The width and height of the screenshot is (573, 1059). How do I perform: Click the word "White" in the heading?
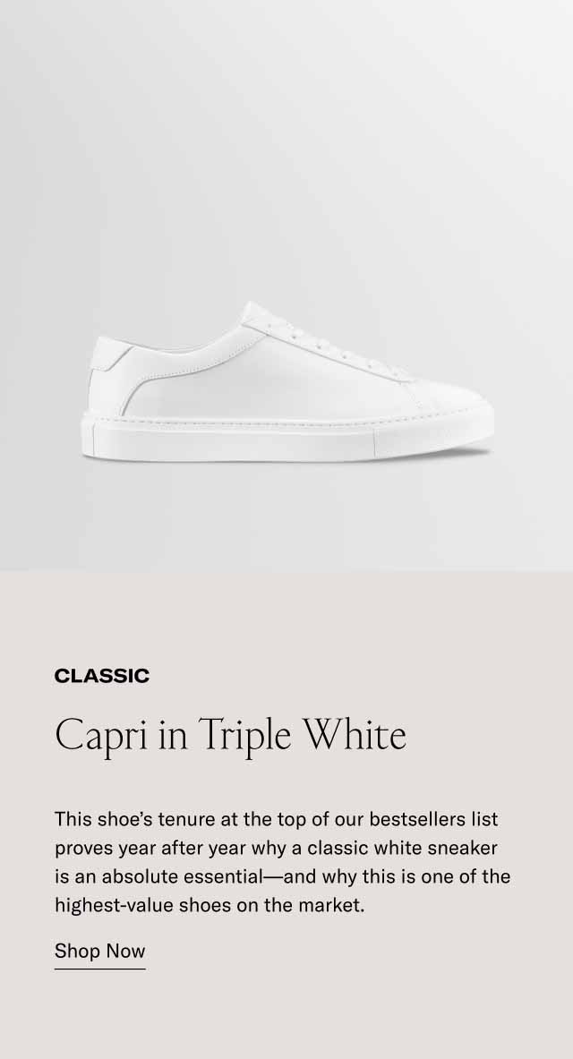click(x=354, y=734)
